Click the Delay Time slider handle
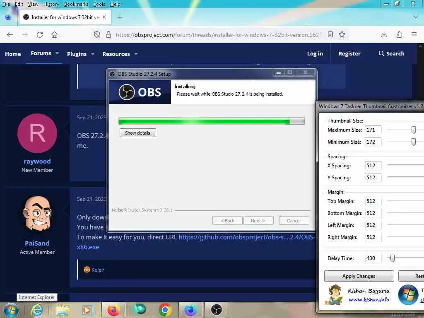Viewport: 424px width, 318px height. [x=393, y=258]
